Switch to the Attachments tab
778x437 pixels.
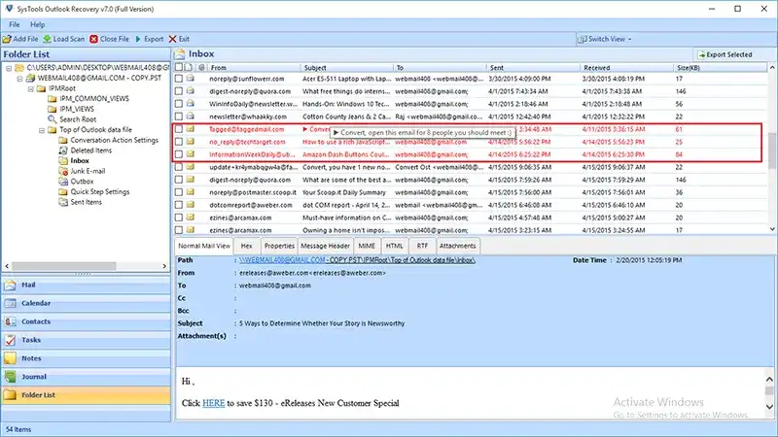(x=457, y=246)
